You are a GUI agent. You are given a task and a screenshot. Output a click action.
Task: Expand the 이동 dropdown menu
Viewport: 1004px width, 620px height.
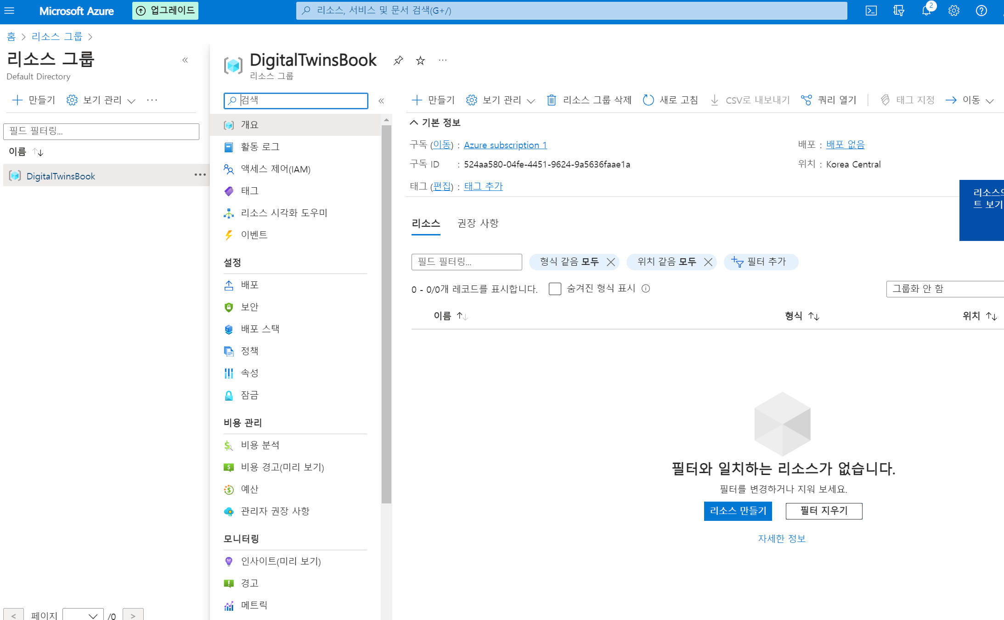pyautogui.click(x=970, y=100)
